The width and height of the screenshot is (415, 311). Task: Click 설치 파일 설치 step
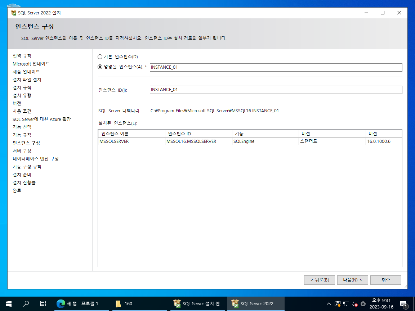click(x=27, y=80)
